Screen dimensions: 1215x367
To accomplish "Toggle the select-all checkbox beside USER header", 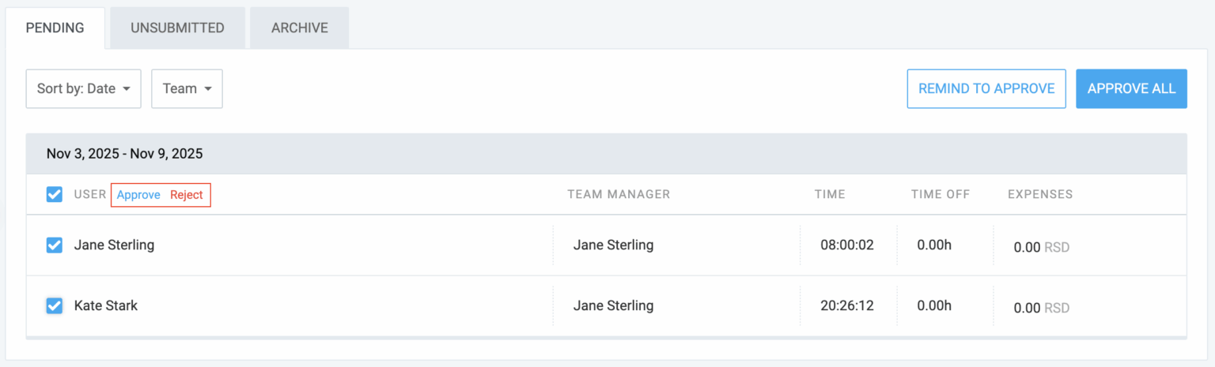I will (x=55, y=194).
